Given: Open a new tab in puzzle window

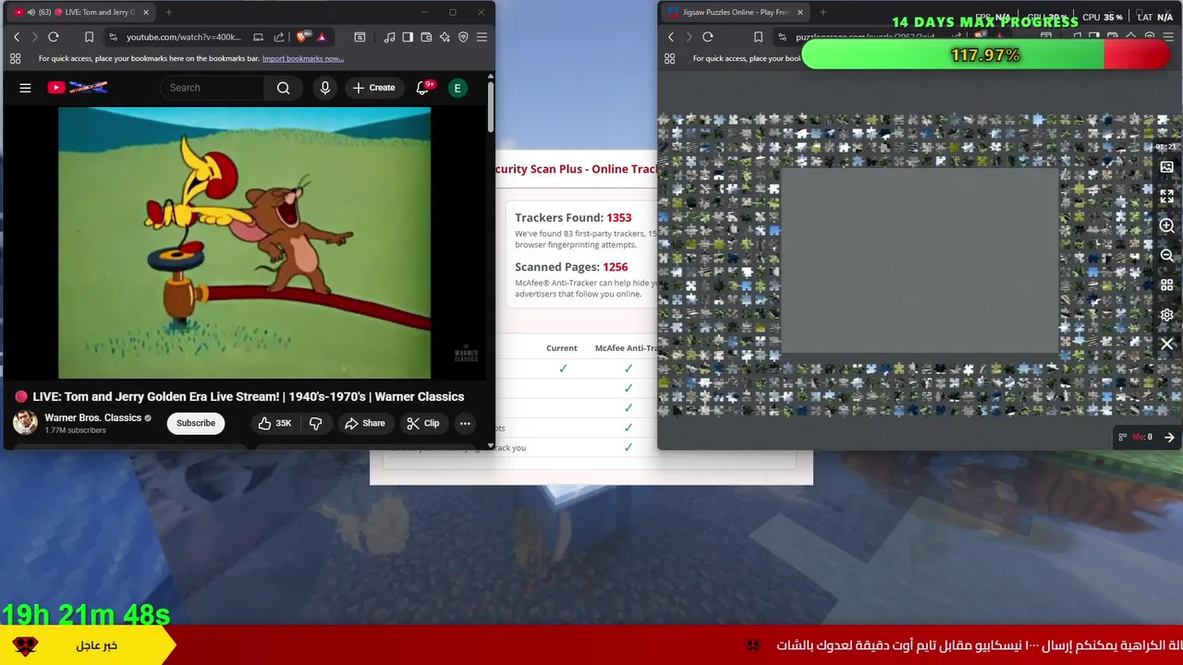Looking at the screenshot, I should [x=823, y=12].
